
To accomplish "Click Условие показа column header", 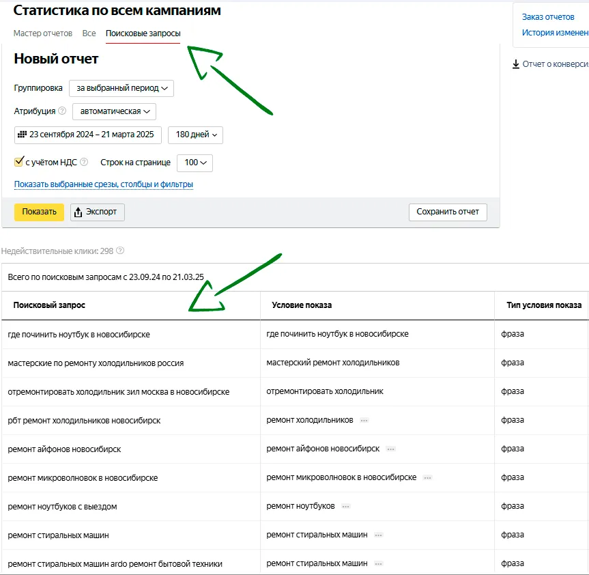I will [302, 305].
